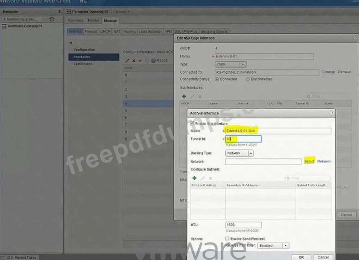This screenshot has height=260, width=359.
Task: Select vNIC row 0 in the interfaces list
Action: pyautogui.click(x=148, y=75)
